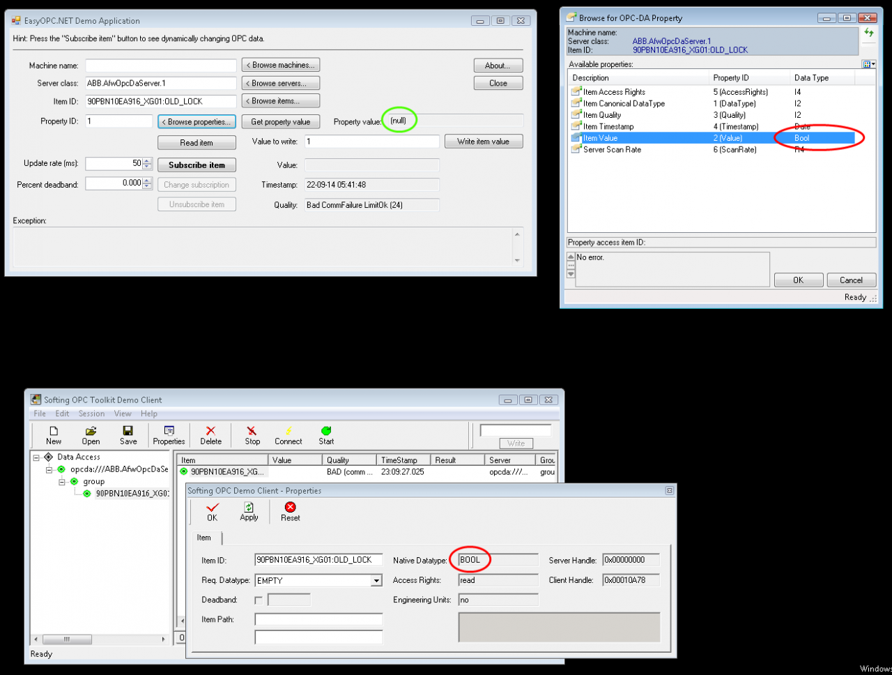
Task: Click Server Scan Rate property icon
Action: (x=576, y=149)
